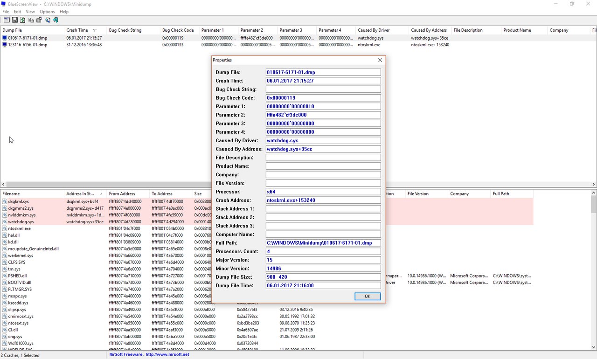Click the file icon beside dxgmms2.sys
The image size is (597, 359).
point(5,208)
